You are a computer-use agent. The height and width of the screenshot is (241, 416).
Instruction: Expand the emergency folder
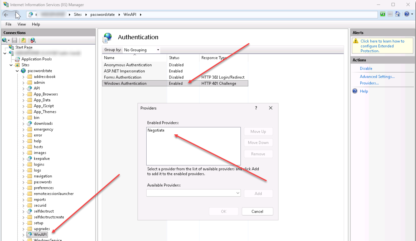pos(23,129)
